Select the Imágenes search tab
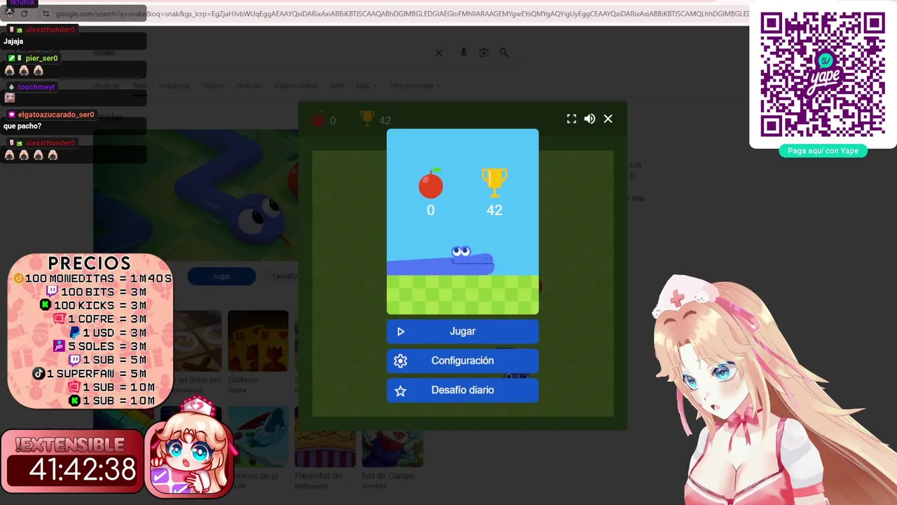 coord(174,86)
